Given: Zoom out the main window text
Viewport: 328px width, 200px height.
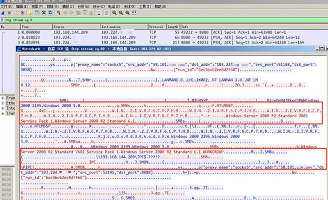Looking at the screenshot, I should pos(121,13).
